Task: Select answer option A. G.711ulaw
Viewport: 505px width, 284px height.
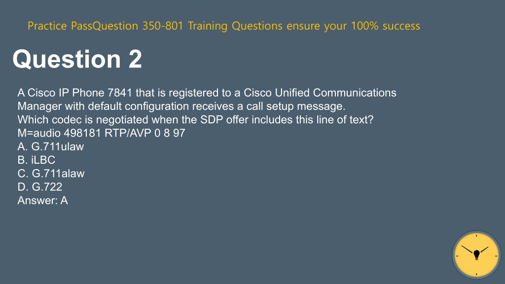Action: click(51, 146)
